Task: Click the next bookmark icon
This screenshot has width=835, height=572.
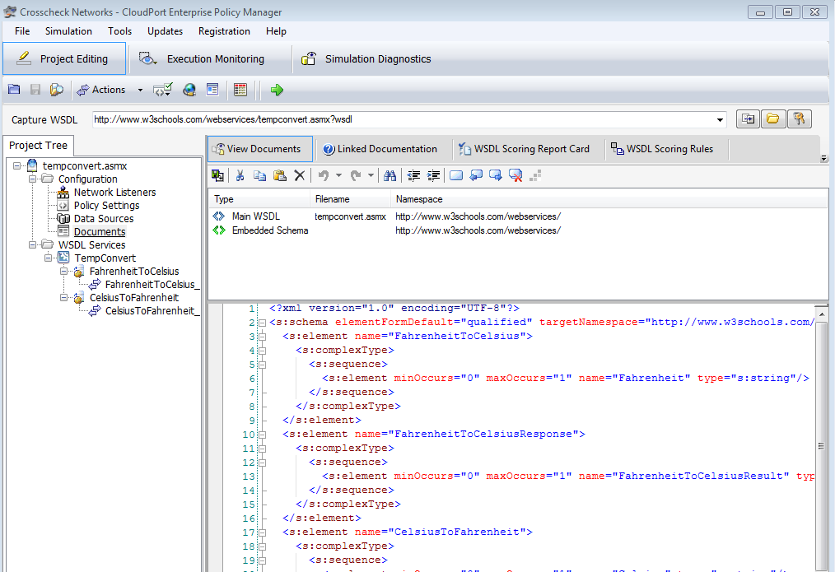Action: (x=496, y=175)
